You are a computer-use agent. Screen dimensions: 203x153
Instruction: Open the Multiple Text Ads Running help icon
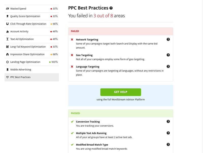[168, 133]
